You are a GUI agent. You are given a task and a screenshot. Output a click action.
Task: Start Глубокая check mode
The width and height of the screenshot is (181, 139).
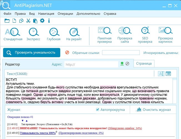(54, 34)
